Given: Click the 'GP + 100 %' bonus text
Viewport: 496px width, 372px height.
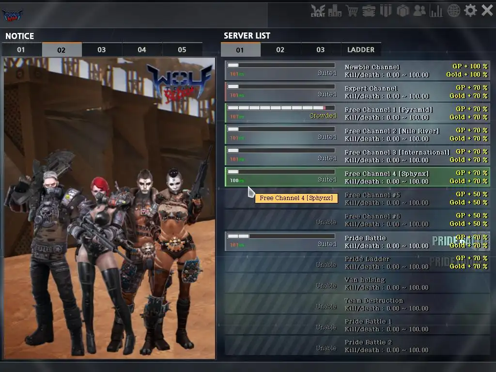Looking at the screenshot, I should 470,66.
